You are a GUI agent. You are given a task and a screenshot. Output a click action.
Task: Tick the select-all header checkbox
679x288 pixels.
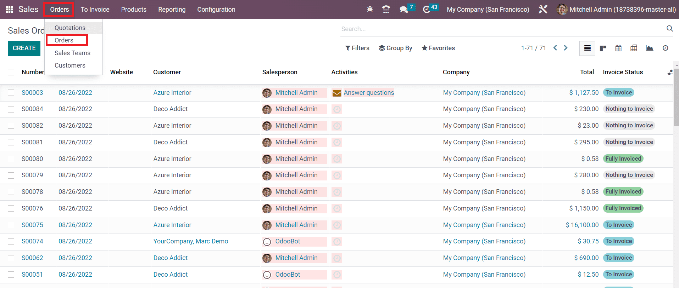pyautogui.click(x=11, y=72)
